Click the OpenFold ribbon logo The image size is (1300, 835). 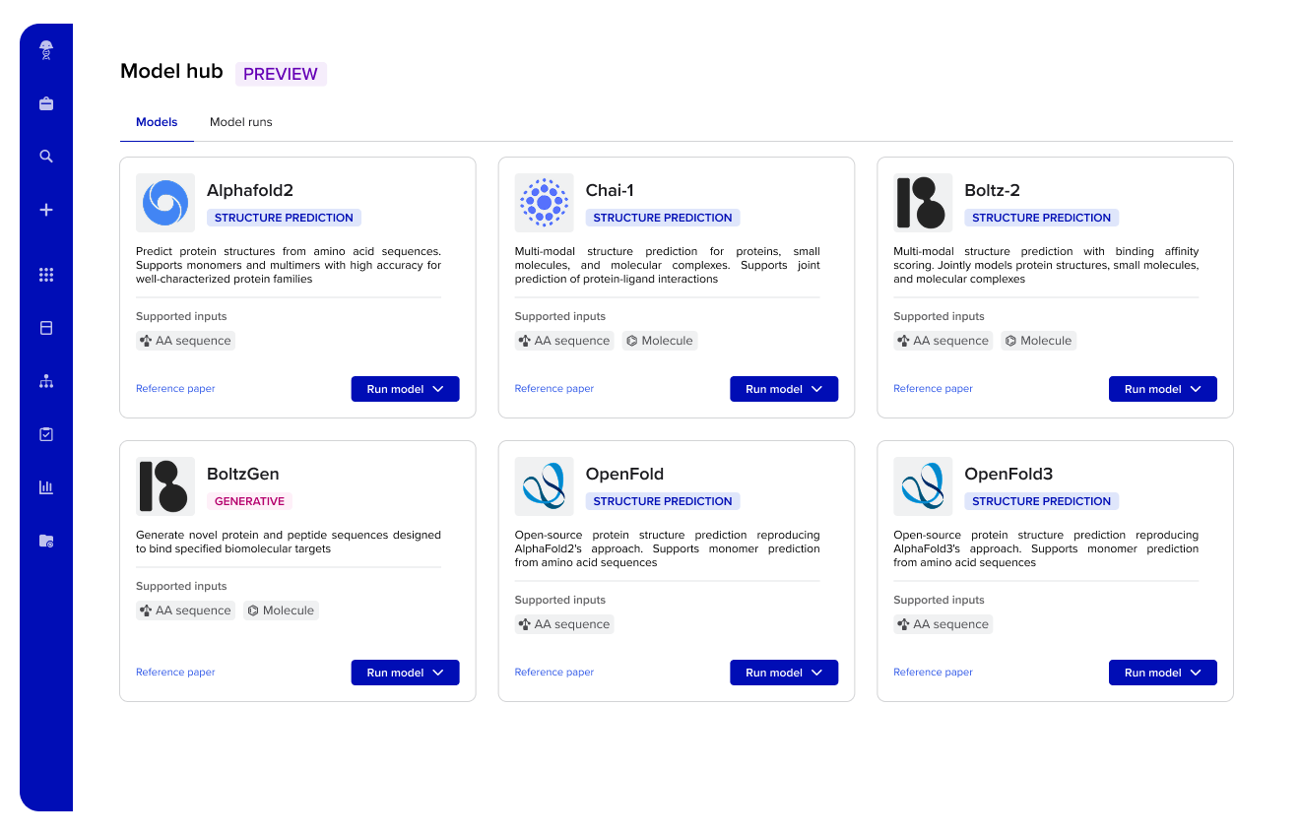(545, 486)
